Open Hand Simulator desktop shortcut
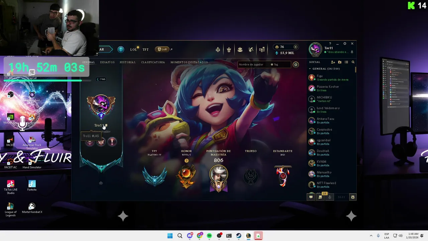428x241 pixels. [32, 163]
